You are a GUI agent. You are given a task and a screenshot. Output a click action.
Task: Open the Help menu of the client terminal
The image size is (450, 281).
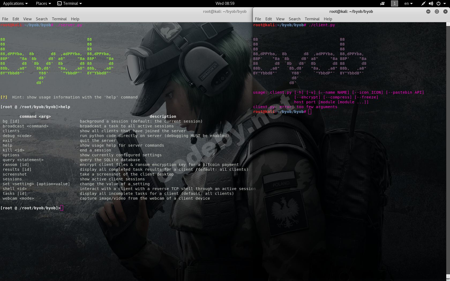[x=328, y=19]
